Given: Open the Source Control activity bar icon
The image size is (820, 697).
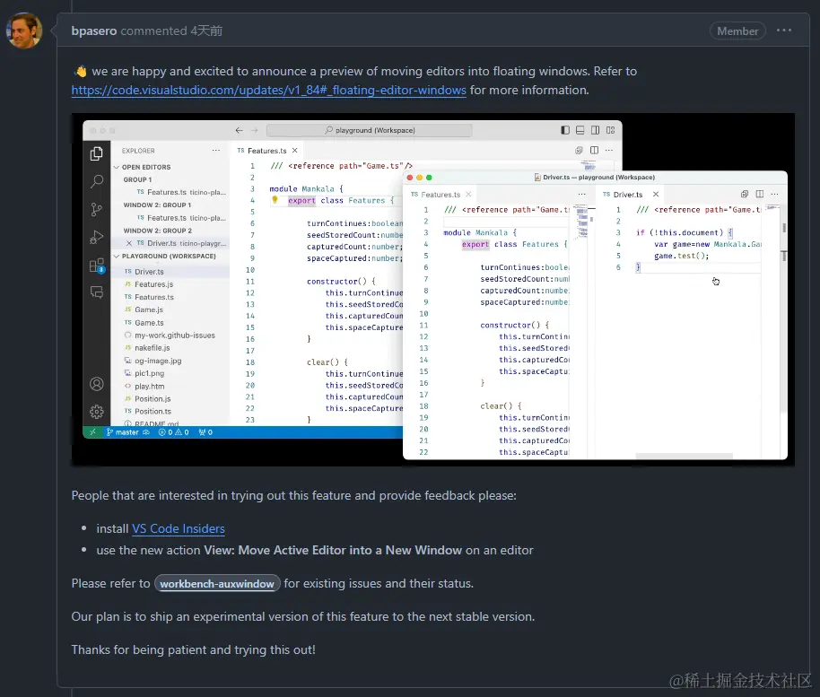Looking at the screenshot, I should pyautogui.click(x=96, y=209).
